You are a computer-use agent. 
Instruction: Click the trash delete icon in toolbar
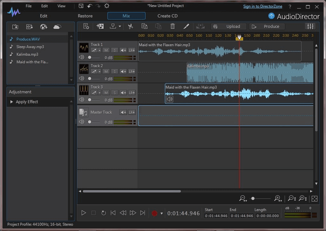[x=173, y=27]
